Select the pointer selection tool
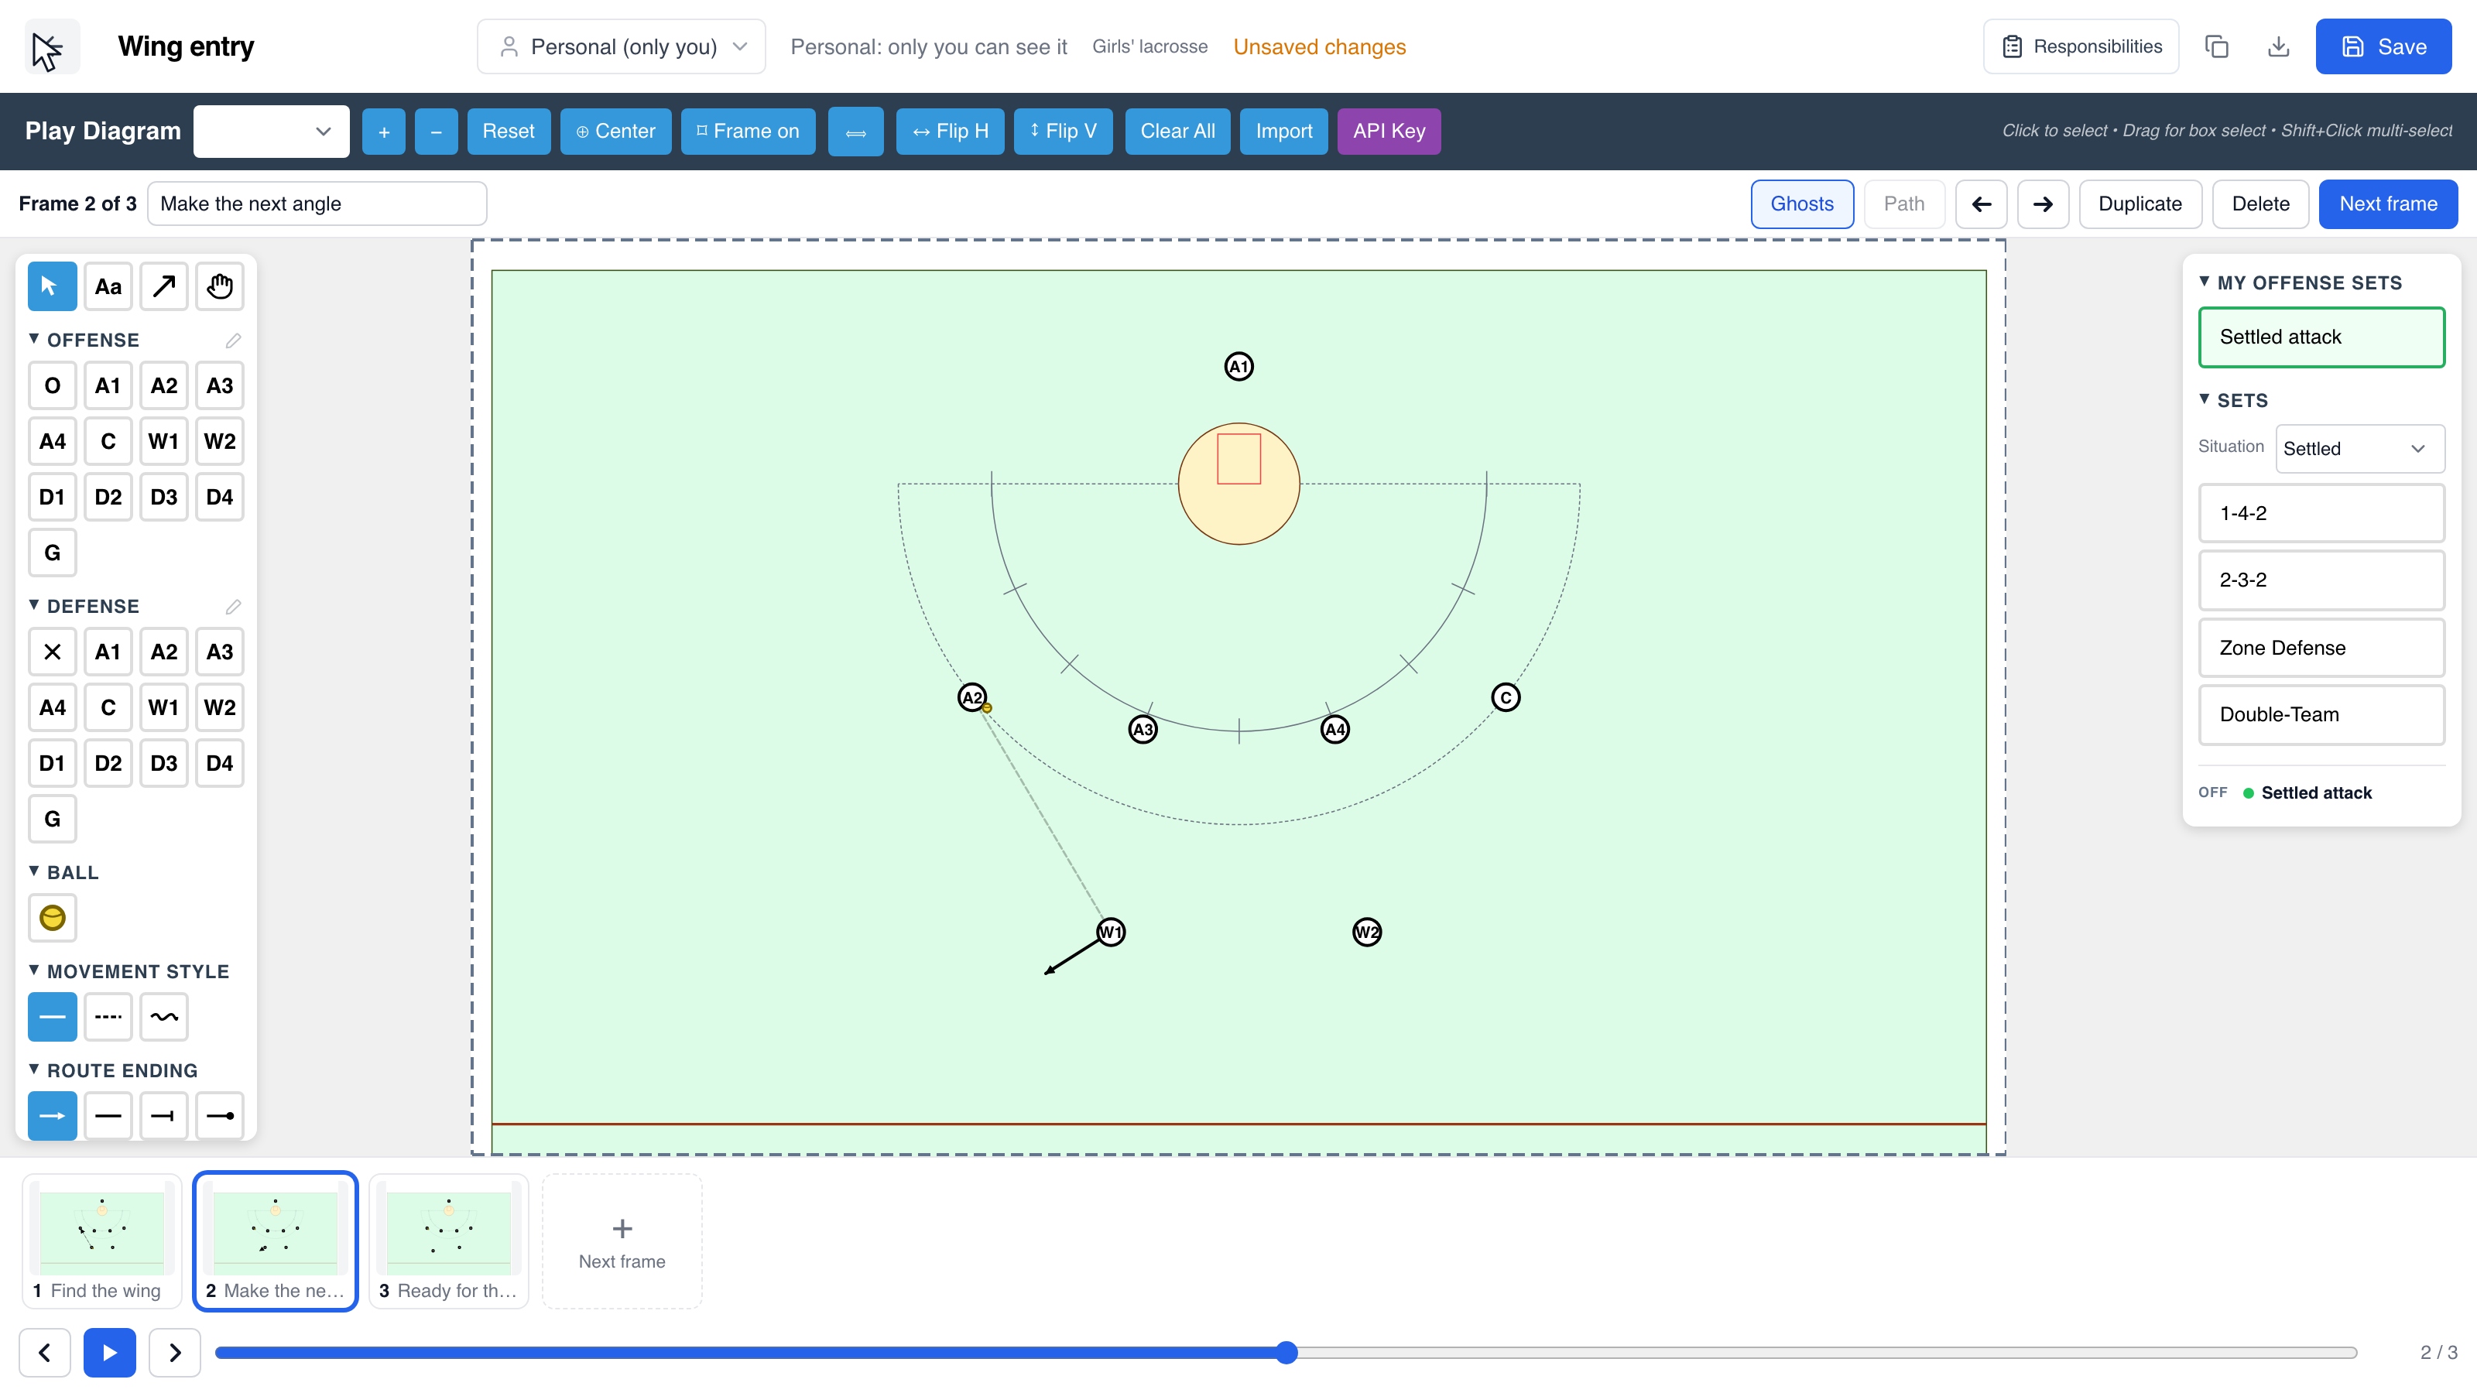The width and height of the screenshot is (2477, 1393). tap(52, 286)
